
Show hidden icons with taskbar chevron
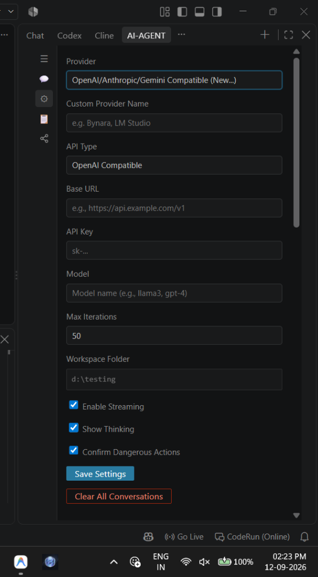(114, 562)
